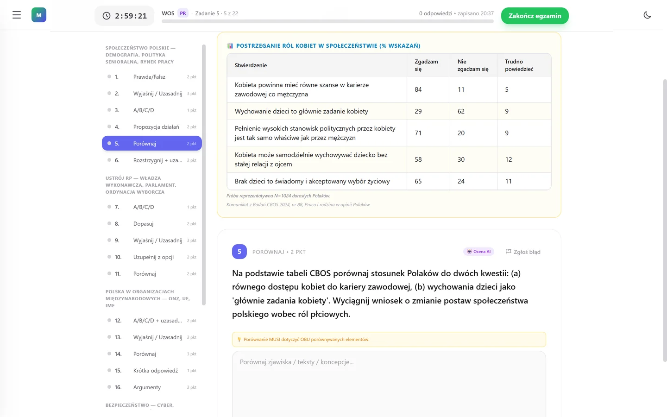
Task: Toggle dark mode moon icon
Action: click(x=648, y=15)
